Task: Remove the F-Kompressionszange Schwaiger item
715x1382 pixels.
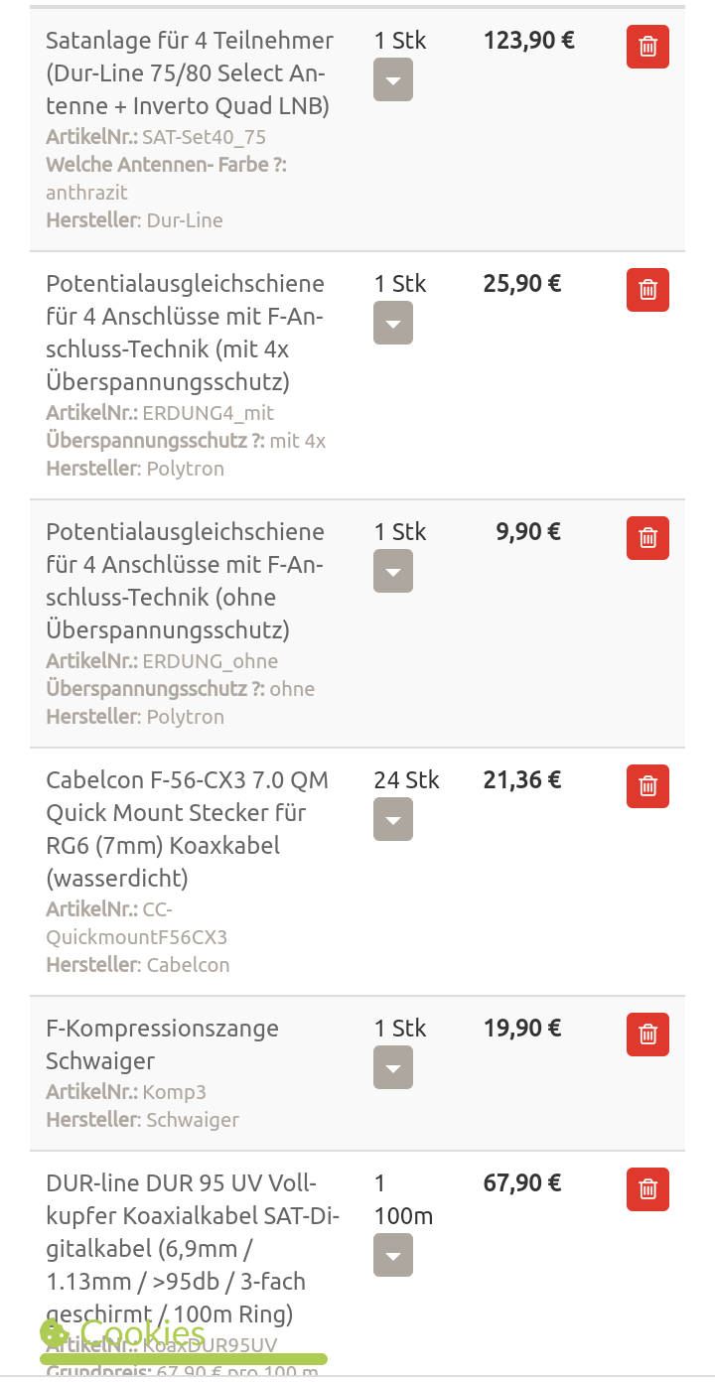Action: [x=647, y=1035]
